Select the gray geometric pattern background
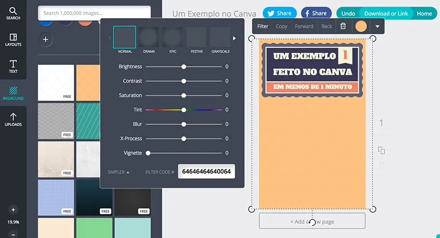 [56, 121]
